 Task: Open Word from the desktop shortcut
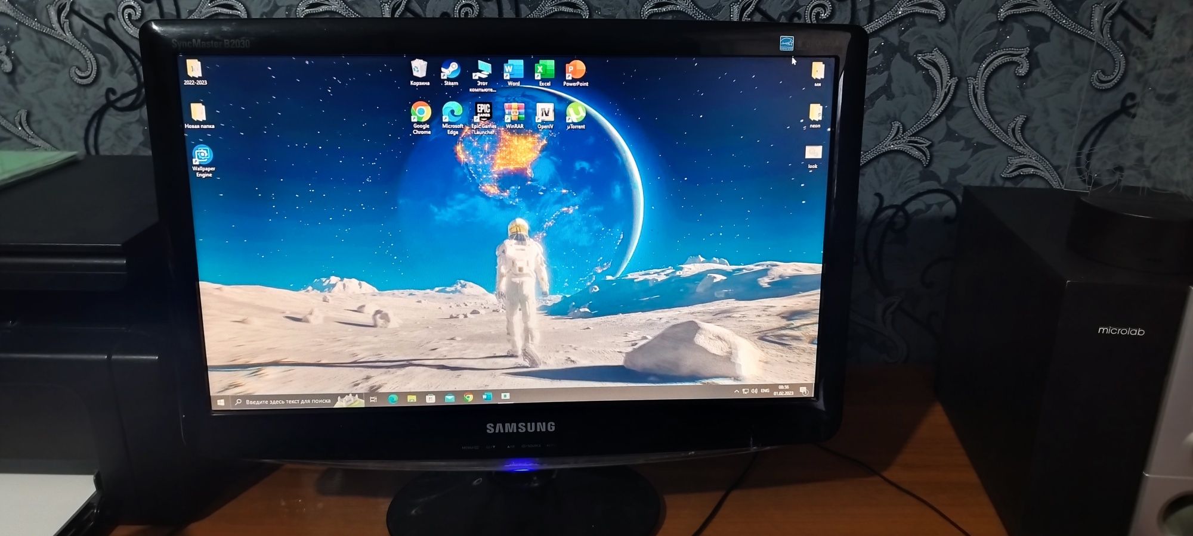click(513, 73)
